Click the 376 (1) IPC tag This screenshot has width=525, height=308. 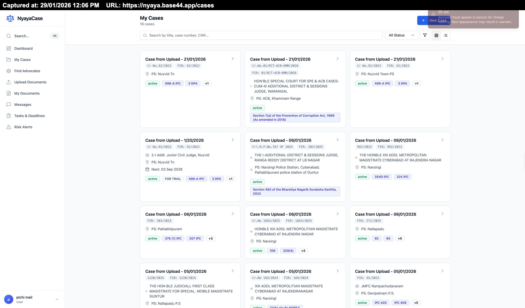[173, 238]
